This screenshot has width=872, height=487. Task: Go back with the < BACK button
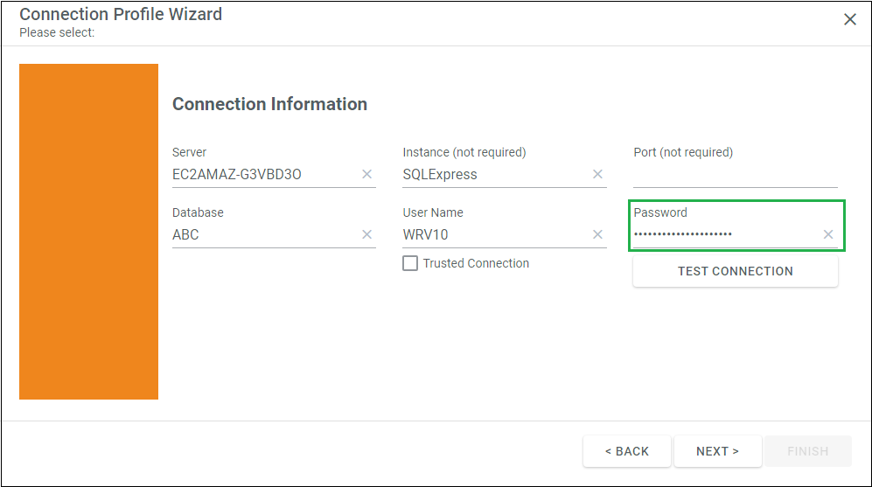(x=627, y=451)
